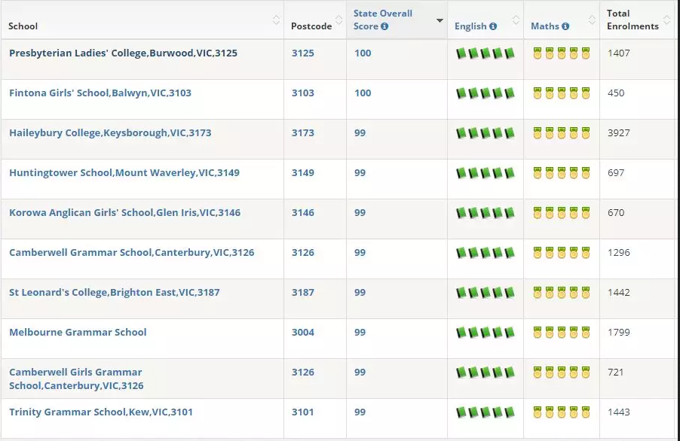
Task: Click Maths medal rating for Korowa Anglican Girls'
Action: click(x=562, y=213)
